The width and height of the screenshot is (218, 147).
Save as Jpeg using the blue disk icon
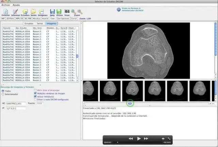(x=52, y=12)
